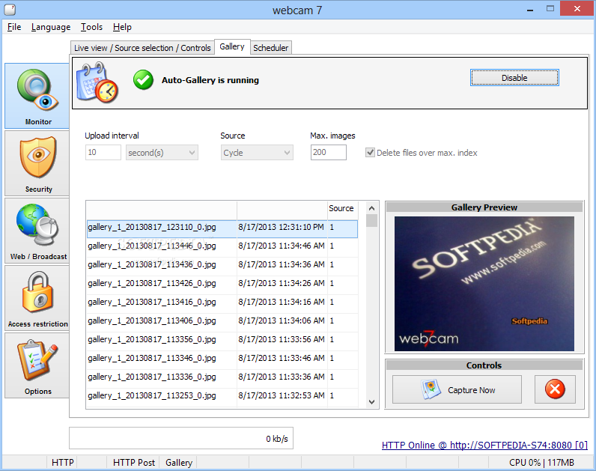This screenshot has height=471, width=596.
Task: Switch to Live view / Source selection / Controls tab
Action: click(x=142, y=48)
